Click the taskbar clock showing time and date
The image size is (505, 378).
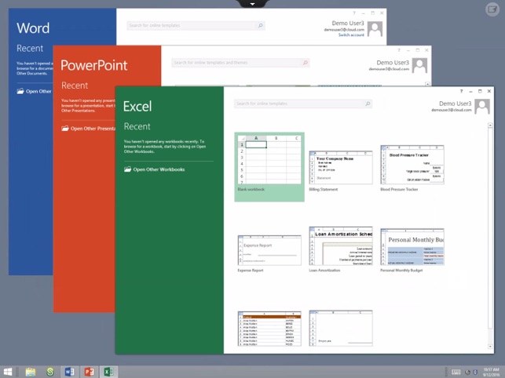coord(491,373)
